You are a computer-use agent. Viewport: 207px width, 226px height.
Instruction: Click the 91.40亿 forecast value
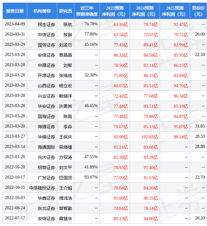pos(151,167)
